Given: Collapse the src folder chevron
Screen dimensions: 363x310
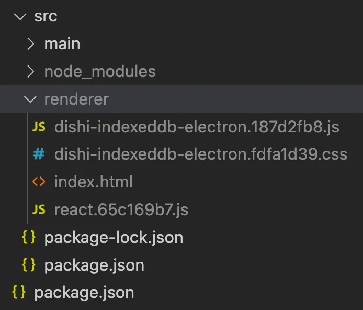Looking at the screenshot, I should click(x=20, y=17).
